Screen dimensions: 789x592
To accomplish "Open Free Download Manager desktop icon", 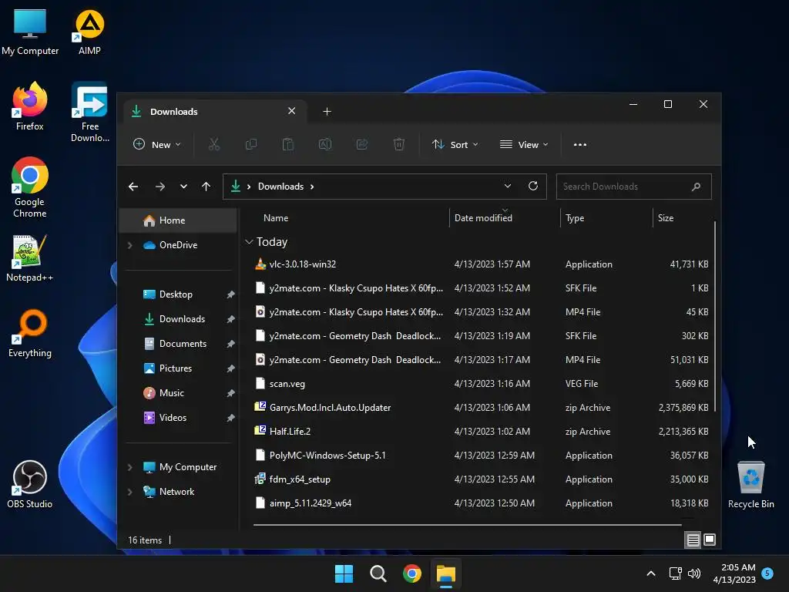I will coord(89,112).
